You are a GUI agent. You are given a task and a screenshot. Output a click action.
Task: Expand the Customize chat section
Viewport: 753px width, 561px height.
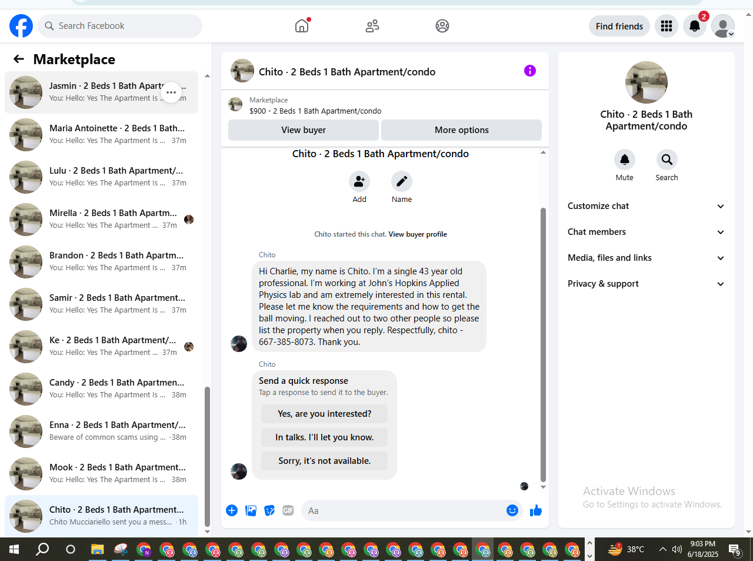point(646,206)
